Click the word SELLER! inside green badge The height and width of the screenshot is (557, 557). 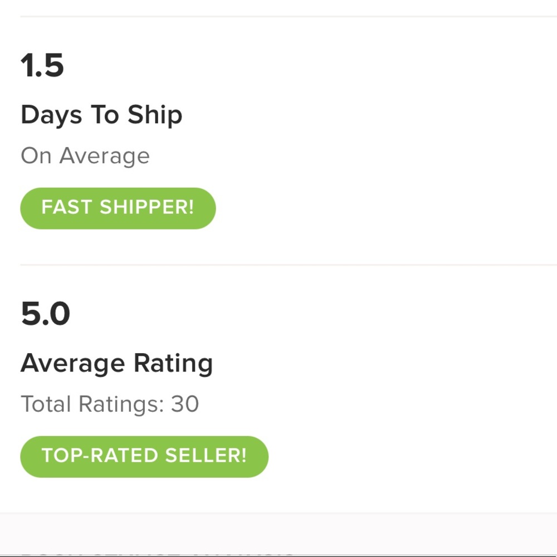[206, 456]
